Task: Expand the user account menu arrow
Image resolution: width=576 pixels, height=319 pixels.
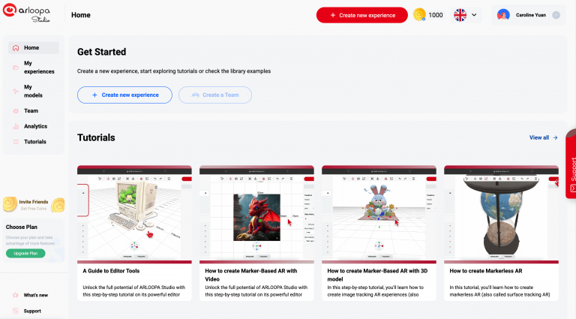Action: click(556, 15)
